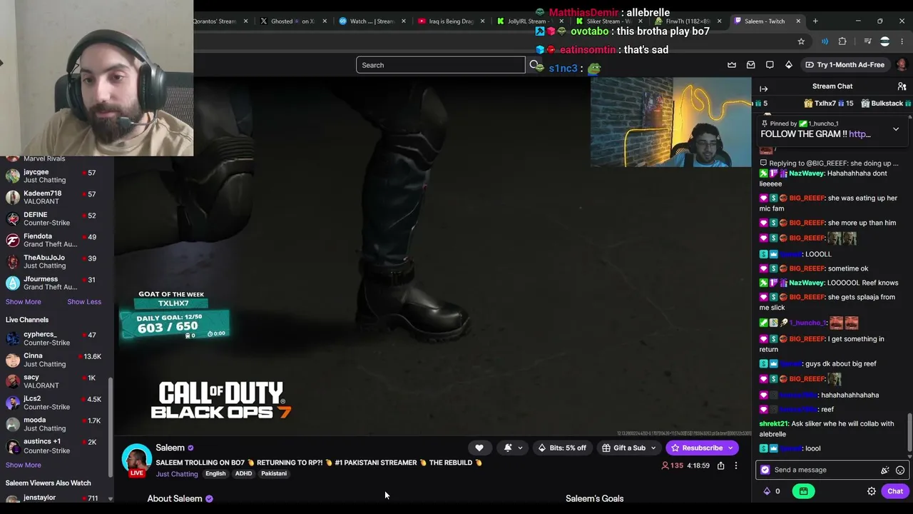
Task: Expand the Gift a Sub dropdown arrow
Action: click(653, 448)
